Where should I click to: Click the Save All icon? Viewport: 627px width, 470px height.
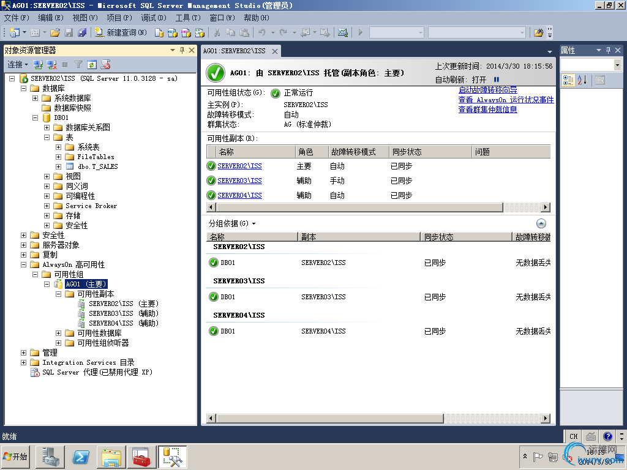(x=82, y=32)
